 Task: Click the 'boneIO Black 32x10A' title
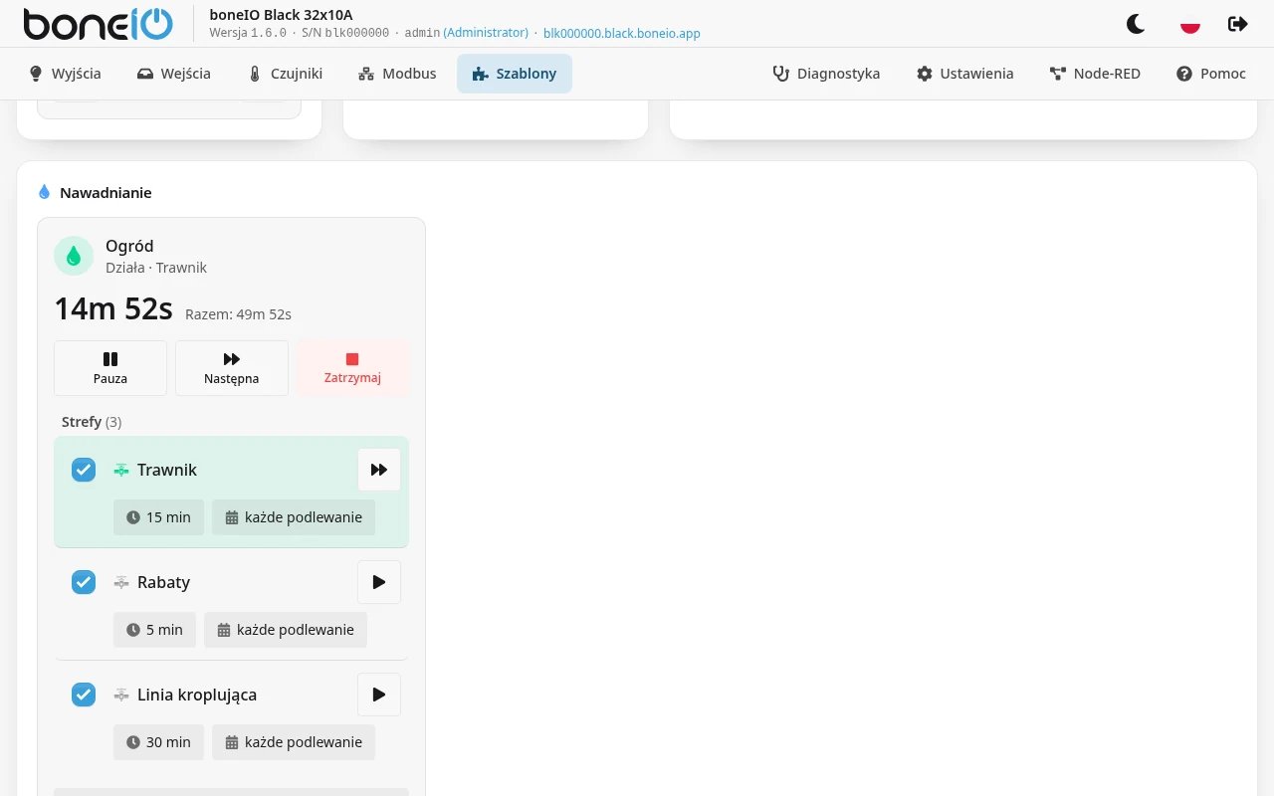[x=281, y=15]
